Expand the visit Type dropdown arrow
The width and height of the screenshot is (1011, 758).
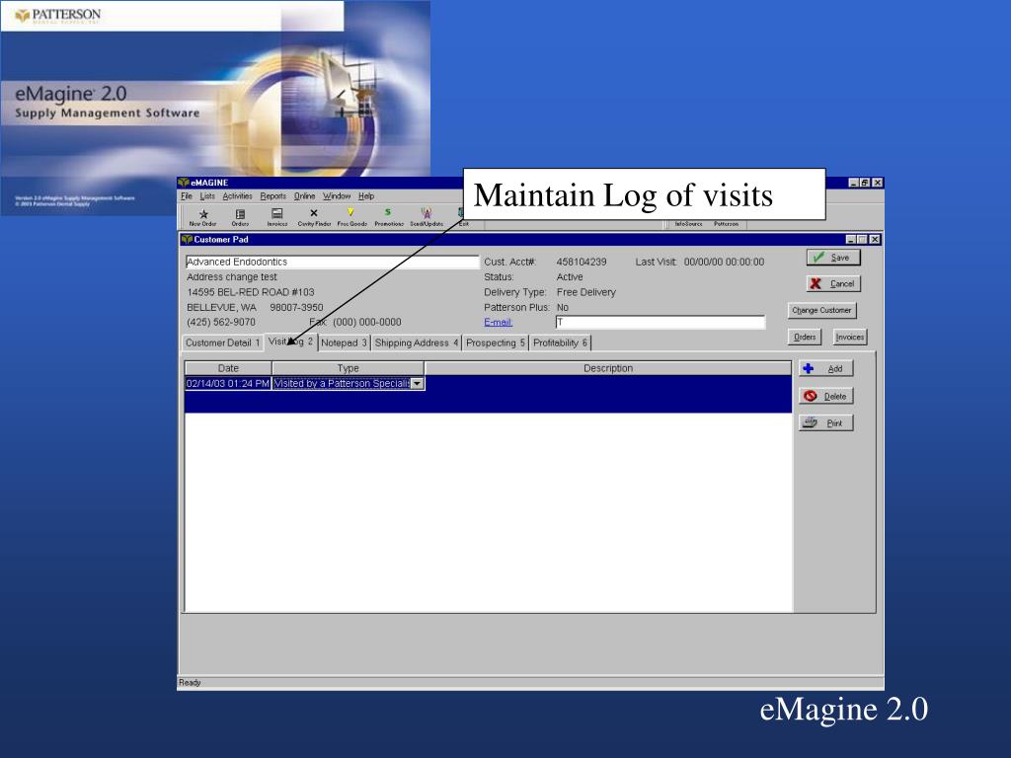(x=418, y=384)
